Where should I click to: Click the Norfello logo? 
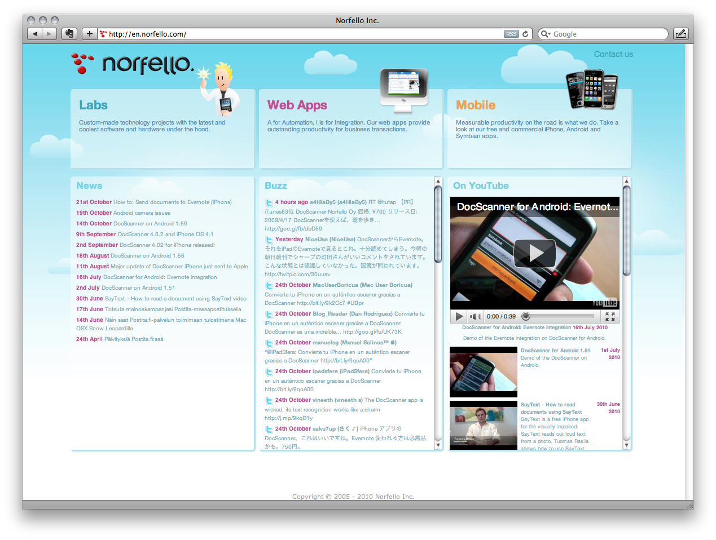[133, 64]
